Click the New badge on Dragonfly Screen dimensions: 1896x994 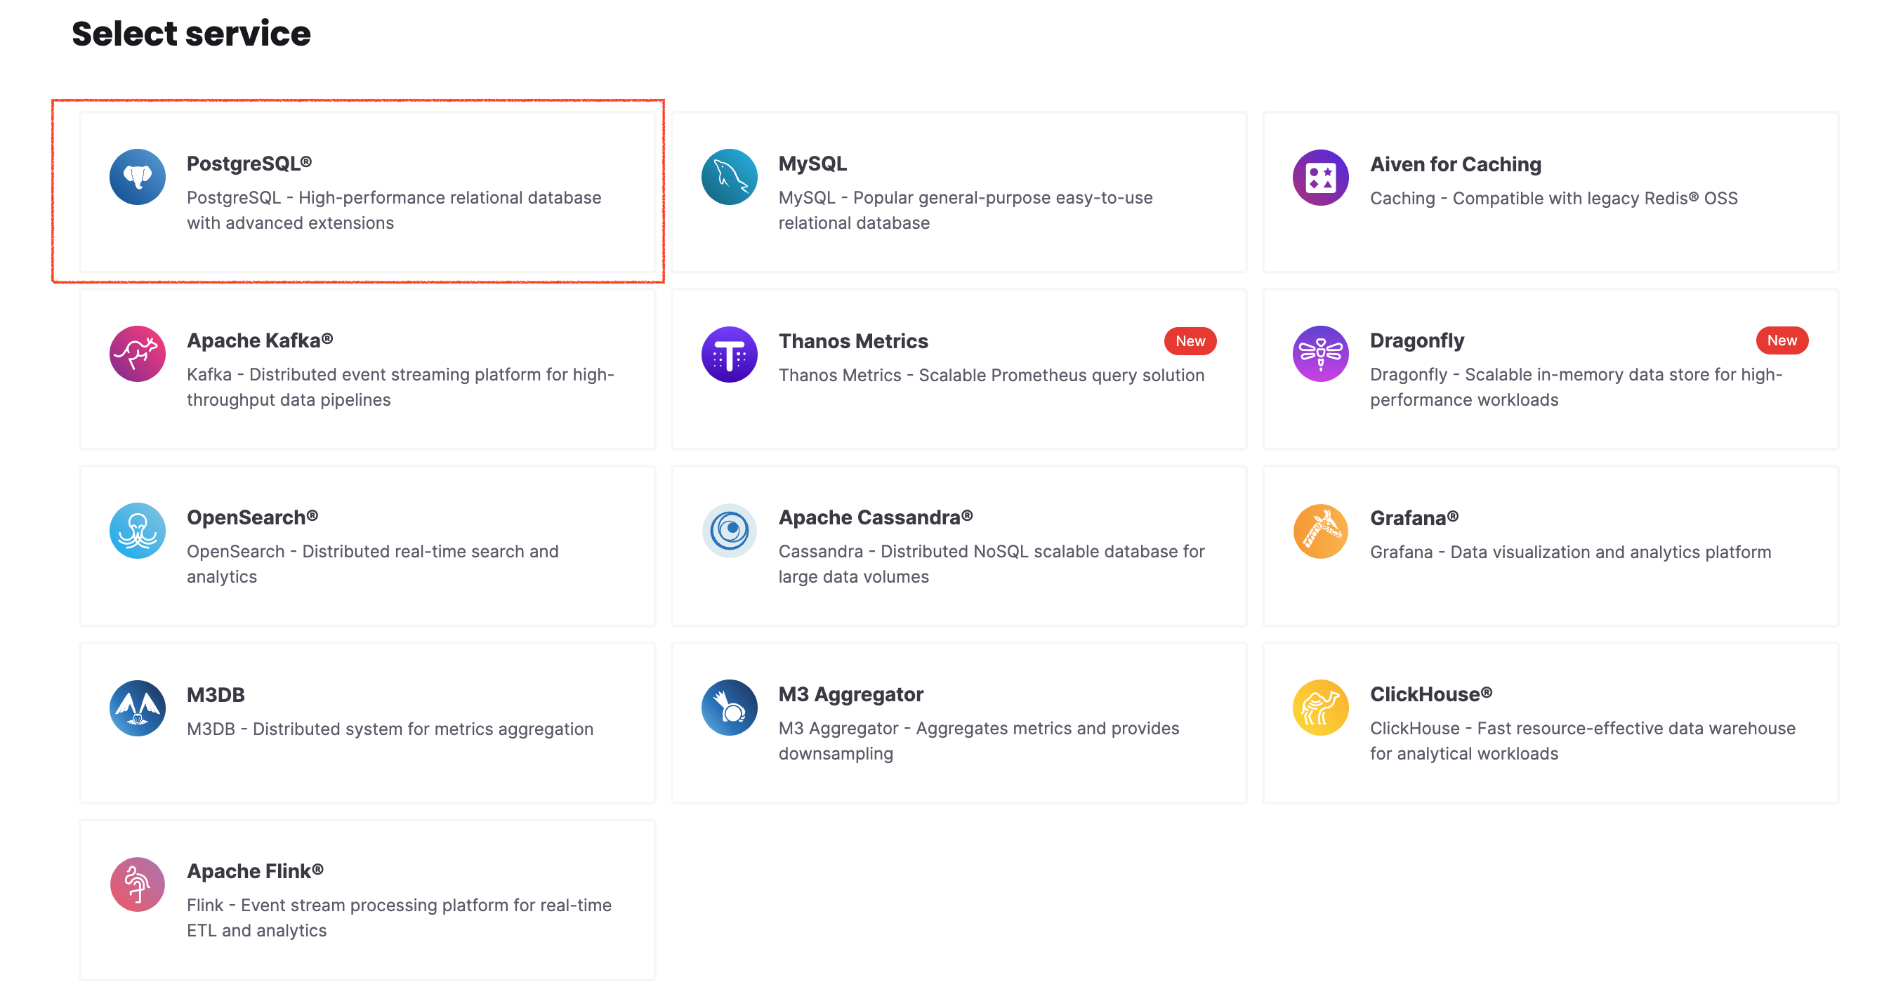(x=1783, y=340)
